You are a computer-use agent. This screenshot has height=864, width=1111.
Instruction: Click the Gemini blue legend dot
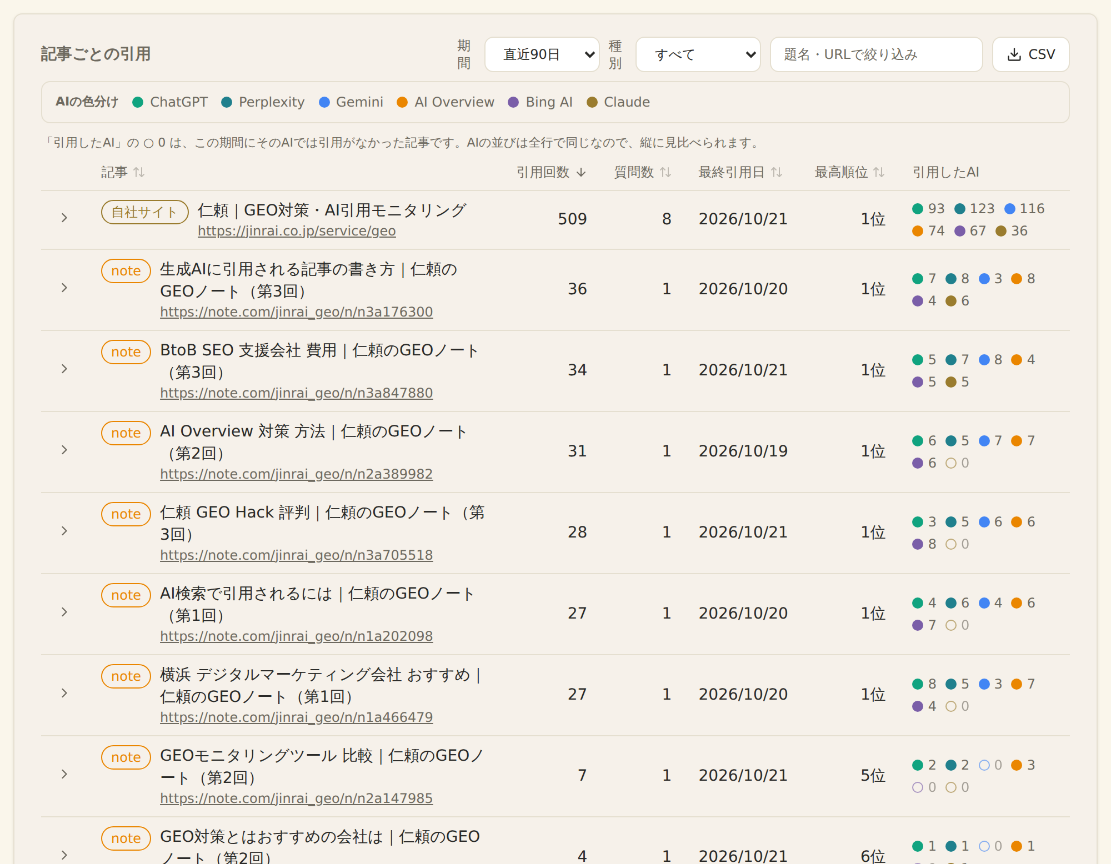pyautogui.click(x=324, y=102)
